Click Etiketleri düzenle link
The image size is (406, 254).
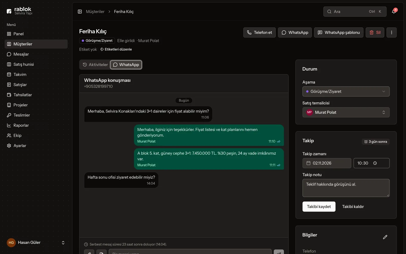[116, 49]
